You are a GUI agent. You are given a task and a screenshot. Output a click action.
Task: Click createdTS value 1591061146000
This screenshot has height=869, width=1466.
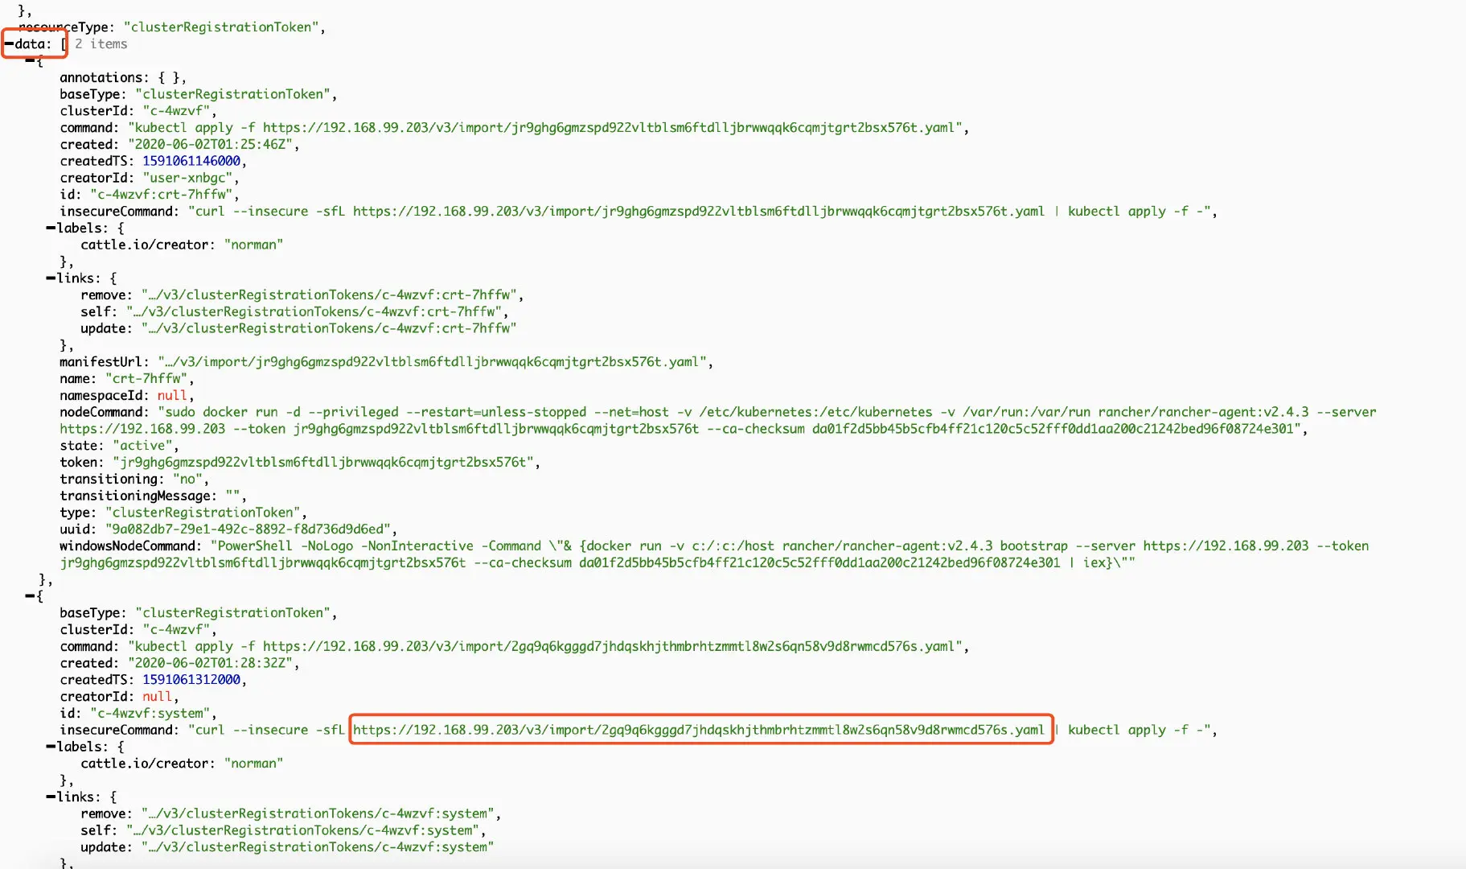(x=191, y=162)
